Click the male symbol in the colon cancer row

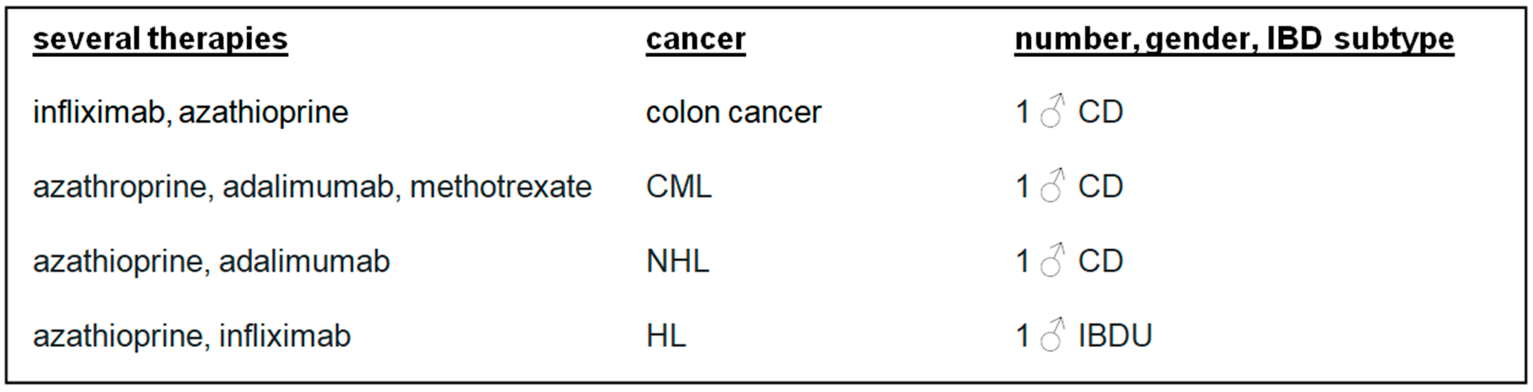point(1052,112)
